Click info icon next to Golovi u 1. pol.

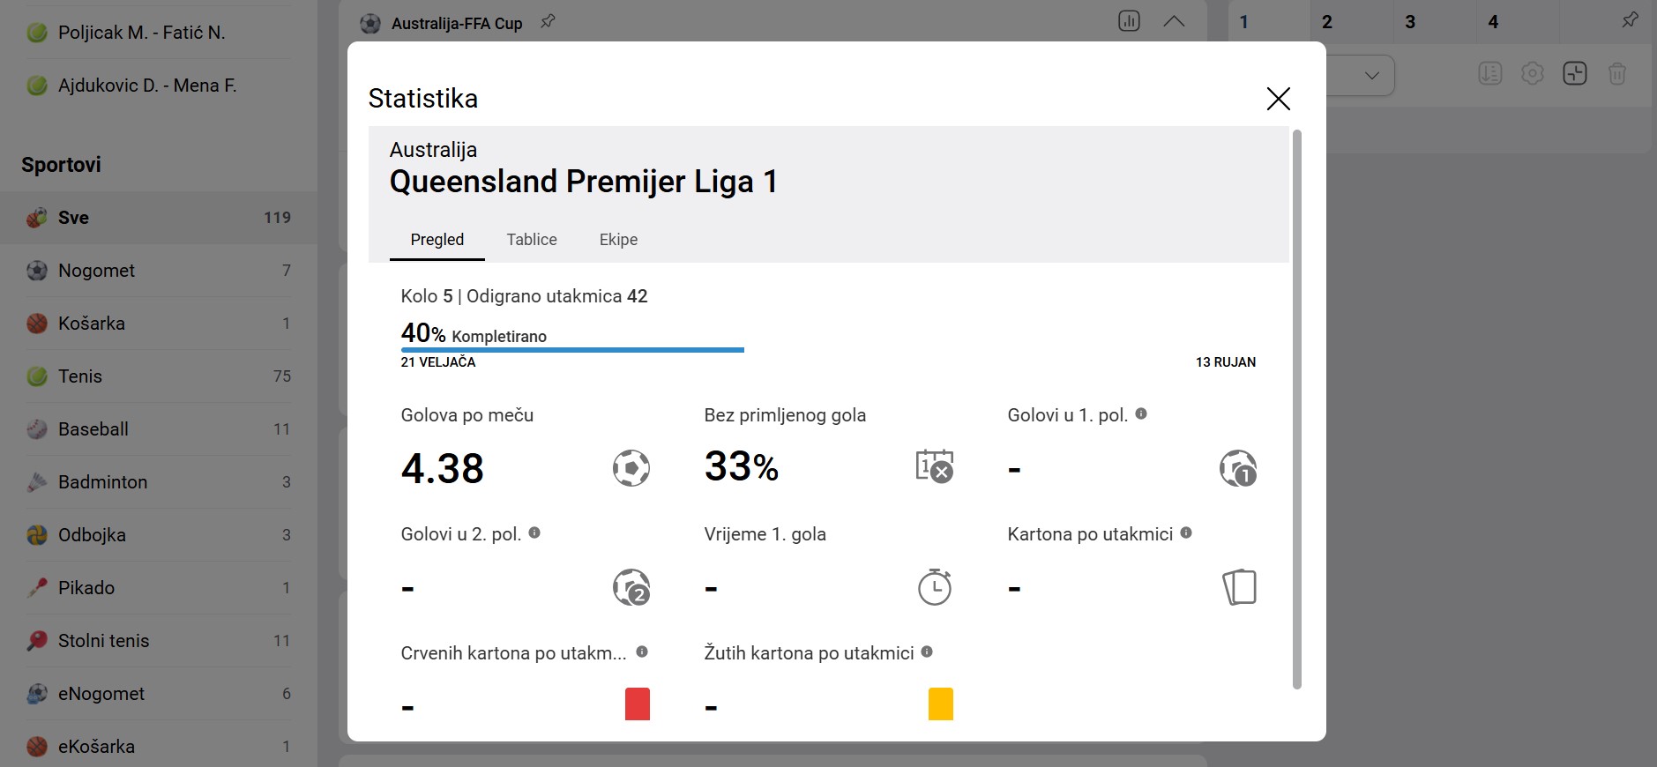point(1141,413)
